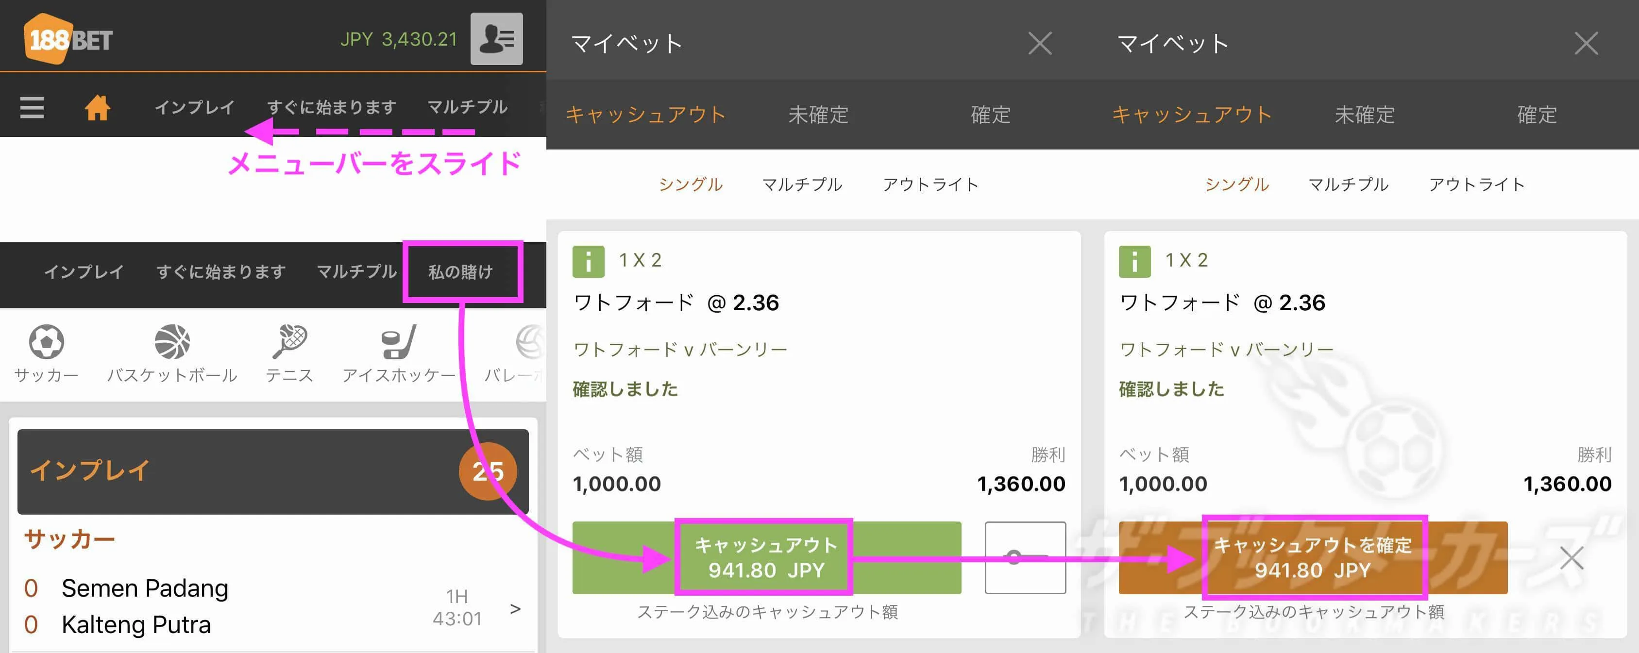Click the 1 X 2 market label in the middle card
The image size is (1639, 653).
640,260
